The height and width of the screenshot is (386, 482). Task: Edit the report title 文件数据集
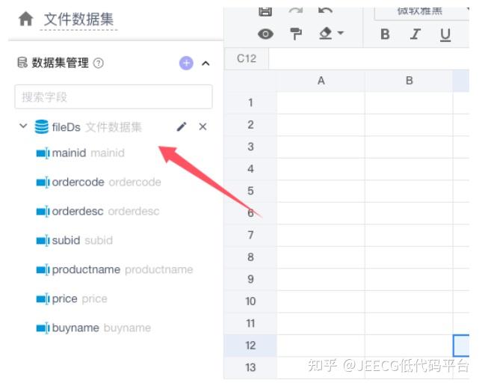pos(78,19)
